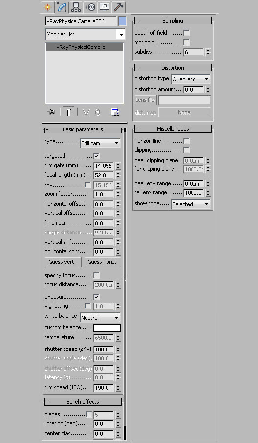258x443 pixels.
Task: Click film speed ISO spinner arrows
Action: click(x=118, y=388)
